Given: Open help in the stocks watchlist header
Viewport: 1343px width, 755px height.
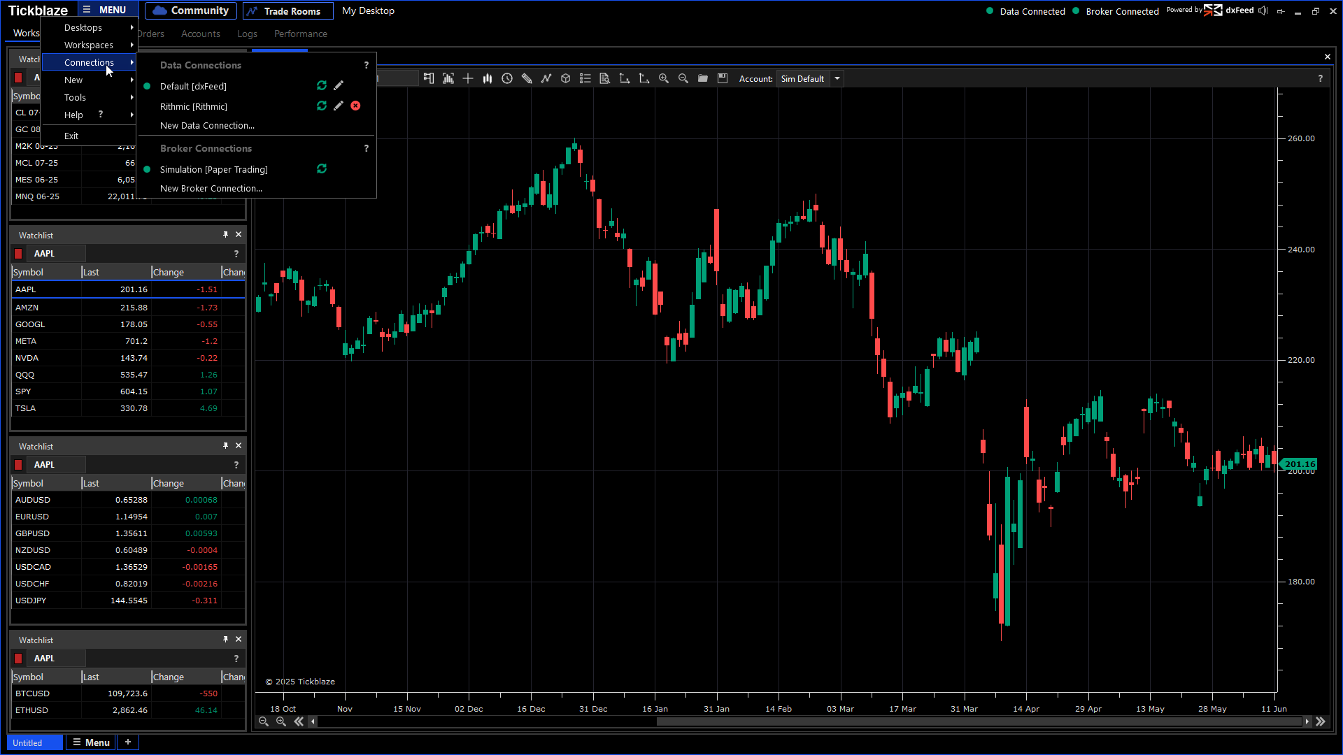Looking at the screenshot, I should [x=236, y=253].
